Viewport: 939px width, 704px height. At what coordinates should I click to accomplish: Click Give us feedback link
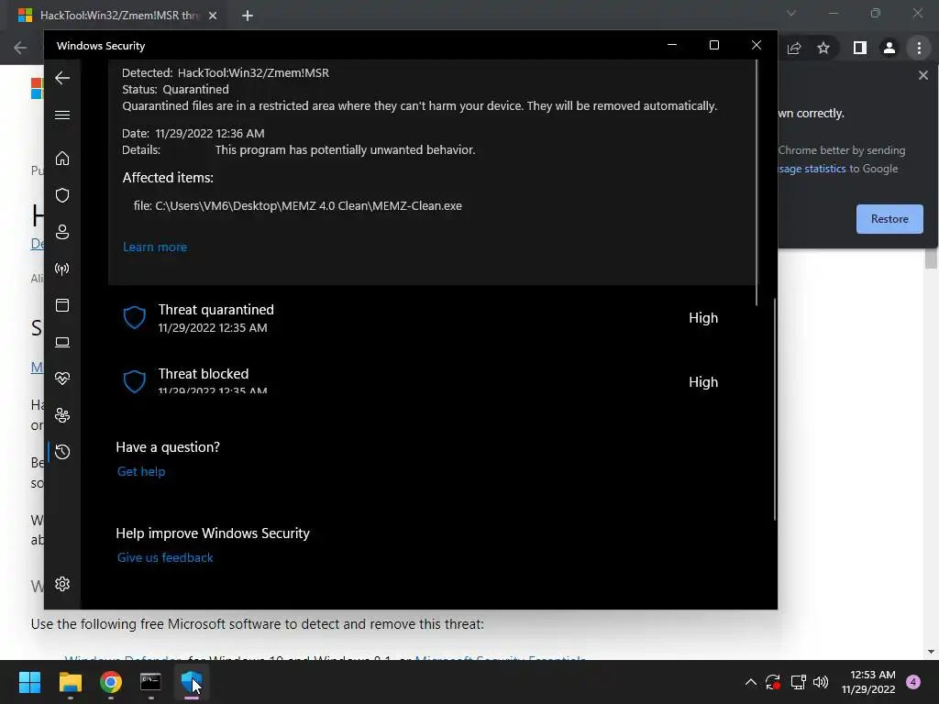click(x=165, y=557)
